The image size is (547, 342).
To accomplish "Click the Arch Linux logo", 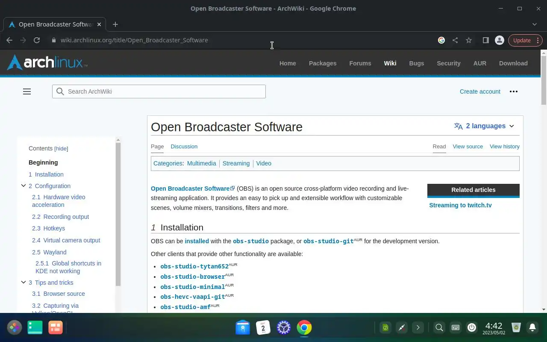I will click(47, 62).
